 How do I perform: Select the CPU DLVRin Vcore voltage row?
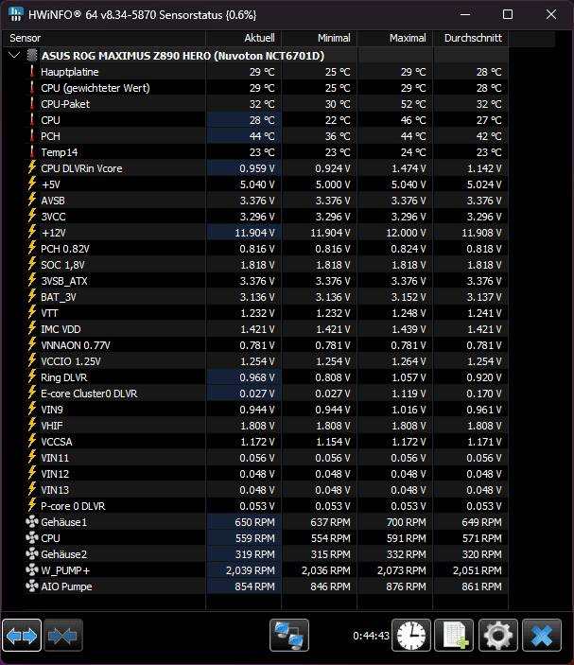point(255,168)
